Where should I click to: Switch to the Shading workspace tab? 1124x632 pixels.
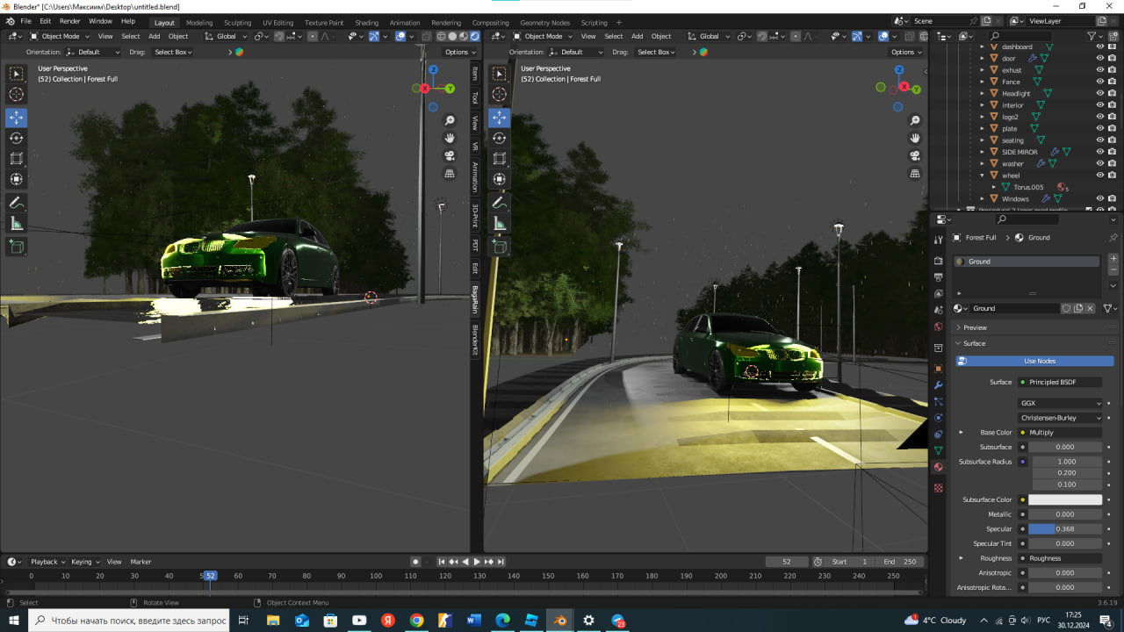click(366, 23)
